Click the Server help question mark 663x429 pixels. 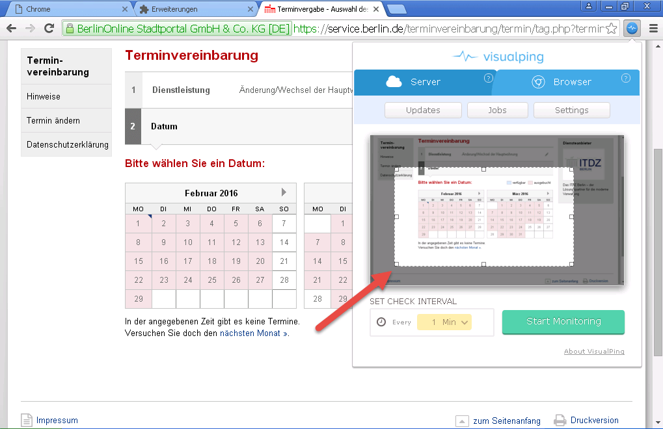coord(488,78)
